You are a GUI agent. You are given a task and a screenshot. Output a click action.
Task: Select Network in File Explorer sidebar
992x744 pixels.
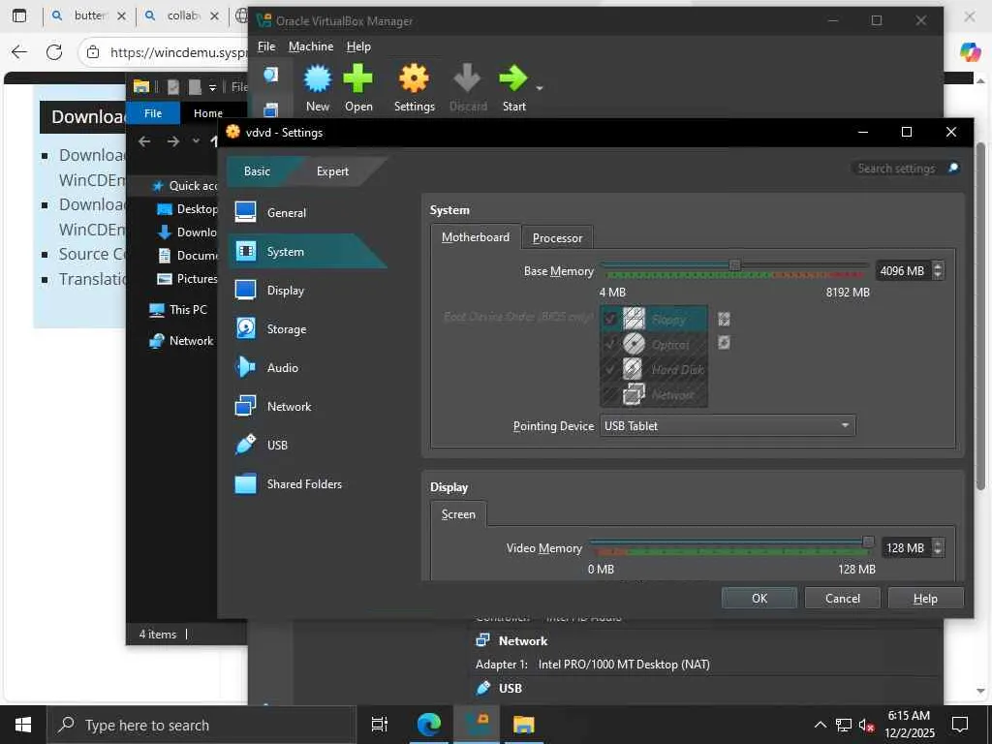(x=181, y=340)
